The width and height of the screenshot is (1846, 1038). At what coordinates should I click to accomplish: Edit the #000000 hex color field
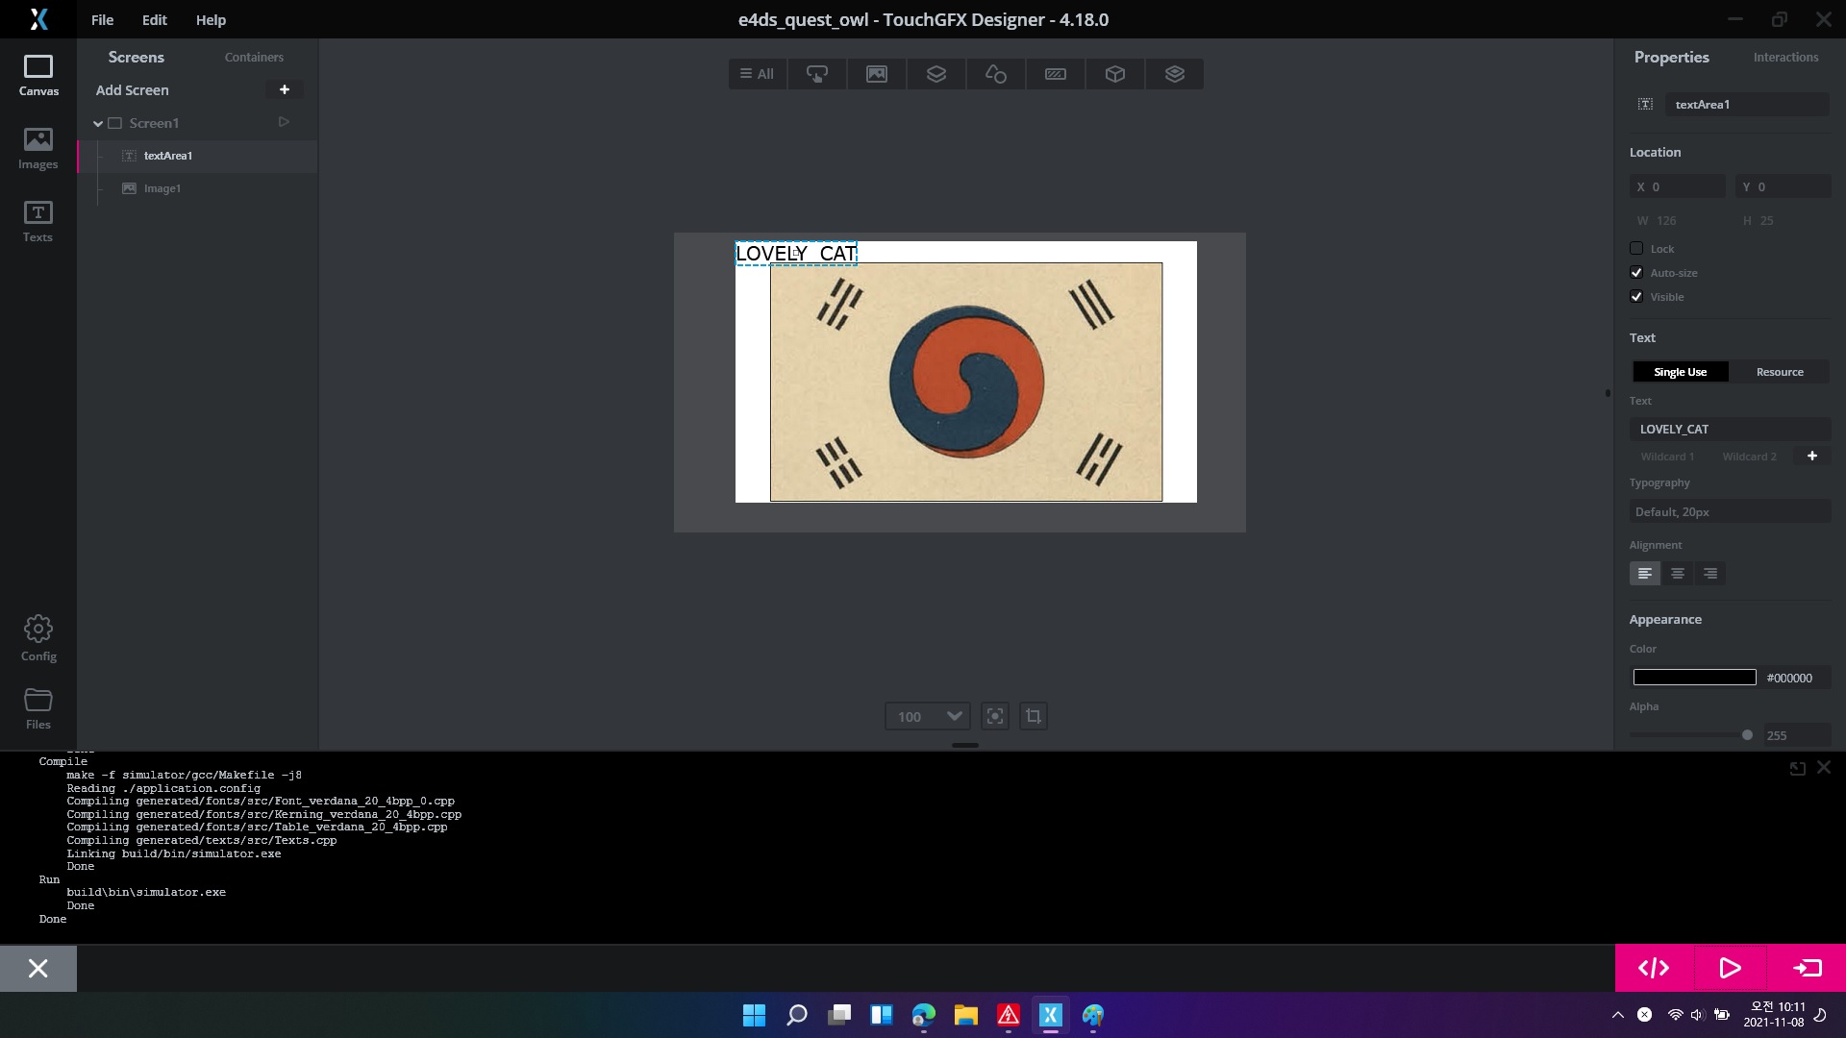tap(1795, 678)
